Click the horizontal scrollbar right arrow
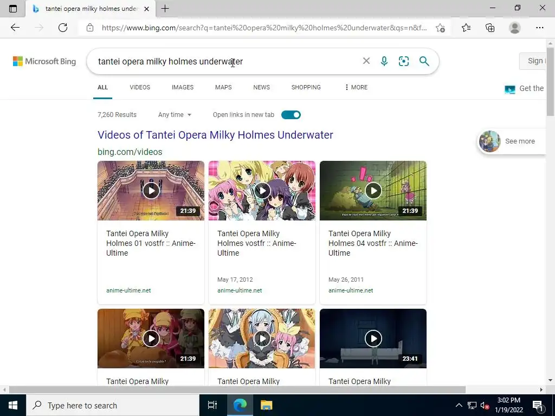The height and width of the screenshot is (416, 555). pos(541,389)
